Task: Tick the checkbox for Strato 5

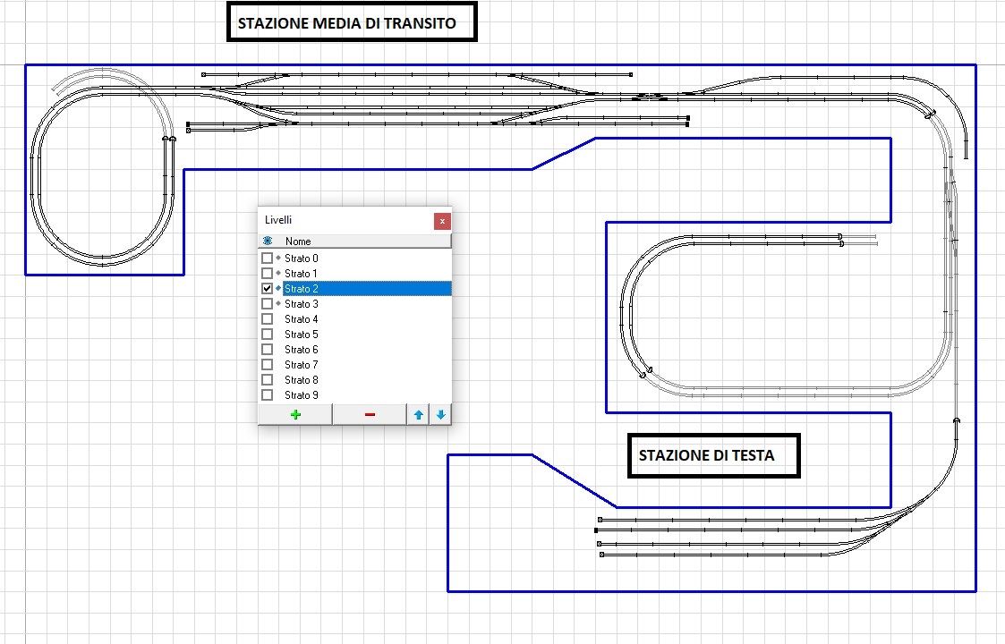Action: pyautogui.click(x=267, y=335)
